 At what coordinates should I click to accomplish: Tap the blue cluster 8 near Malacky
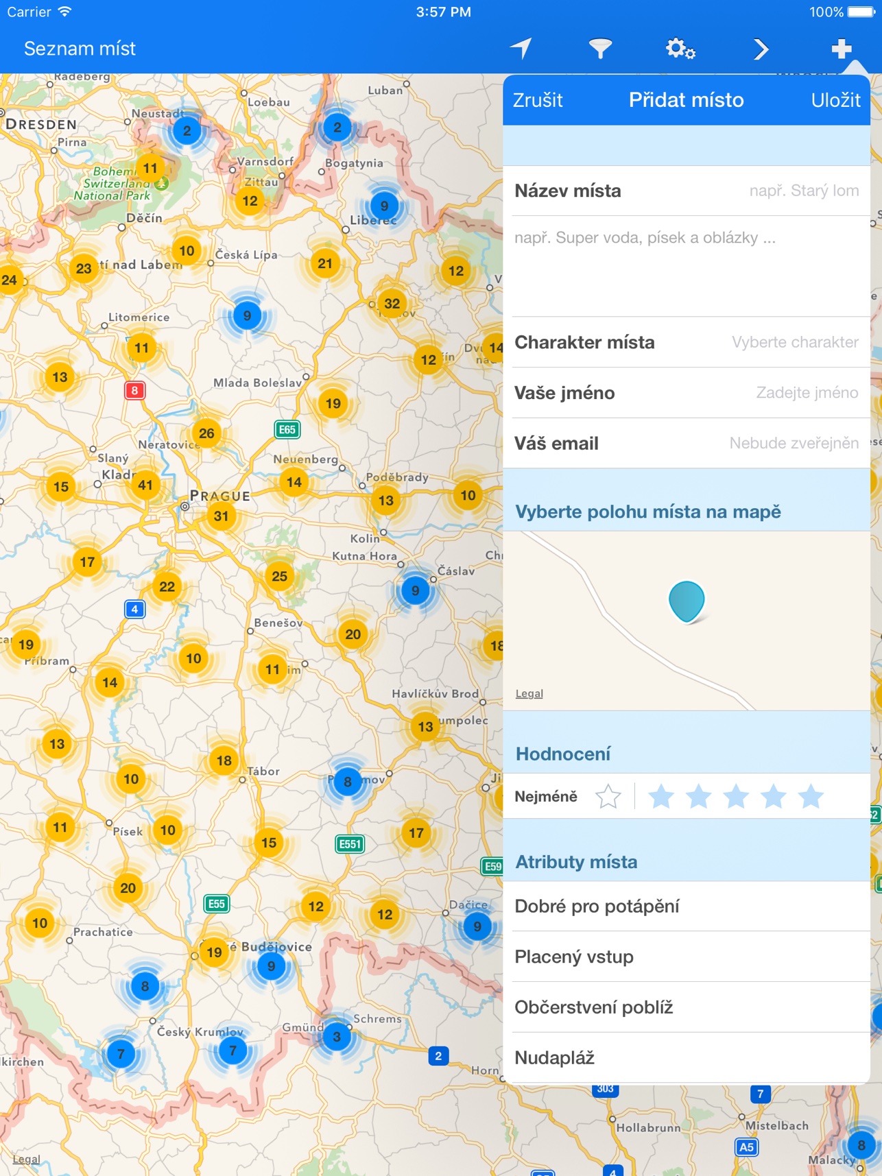(861, 1145)
